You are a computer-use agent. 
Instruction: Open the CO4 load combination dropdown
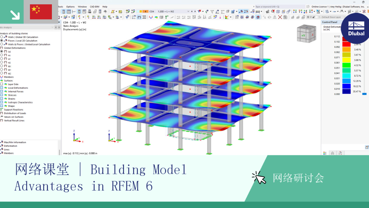point(188,11)
